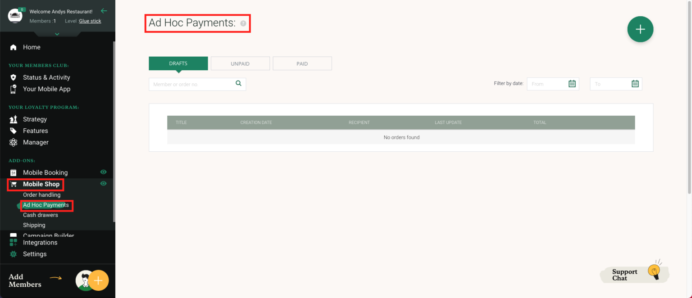Viewport: 692px width, 298px height.
Task: Click the help icon next to Ad Hoc Payments
Action: pyautogui.click(x=243, y=23)
